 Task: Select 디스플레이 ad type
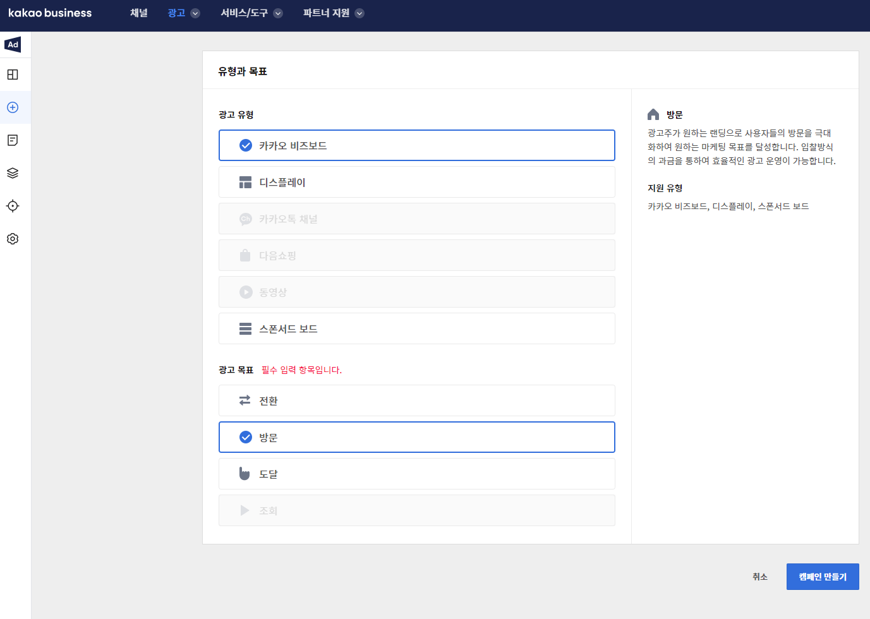[x=417, y=182]
